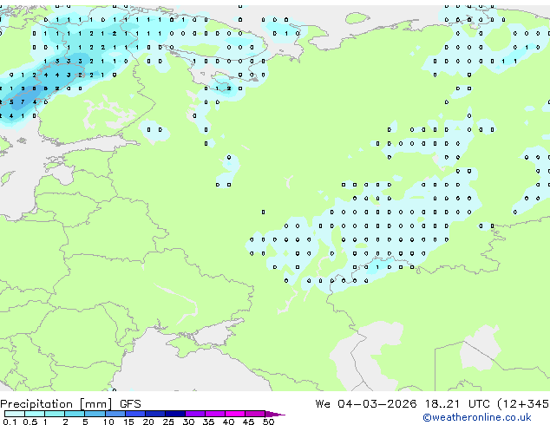Pick the 10–15 mm legend color

(x=115, y=414)
